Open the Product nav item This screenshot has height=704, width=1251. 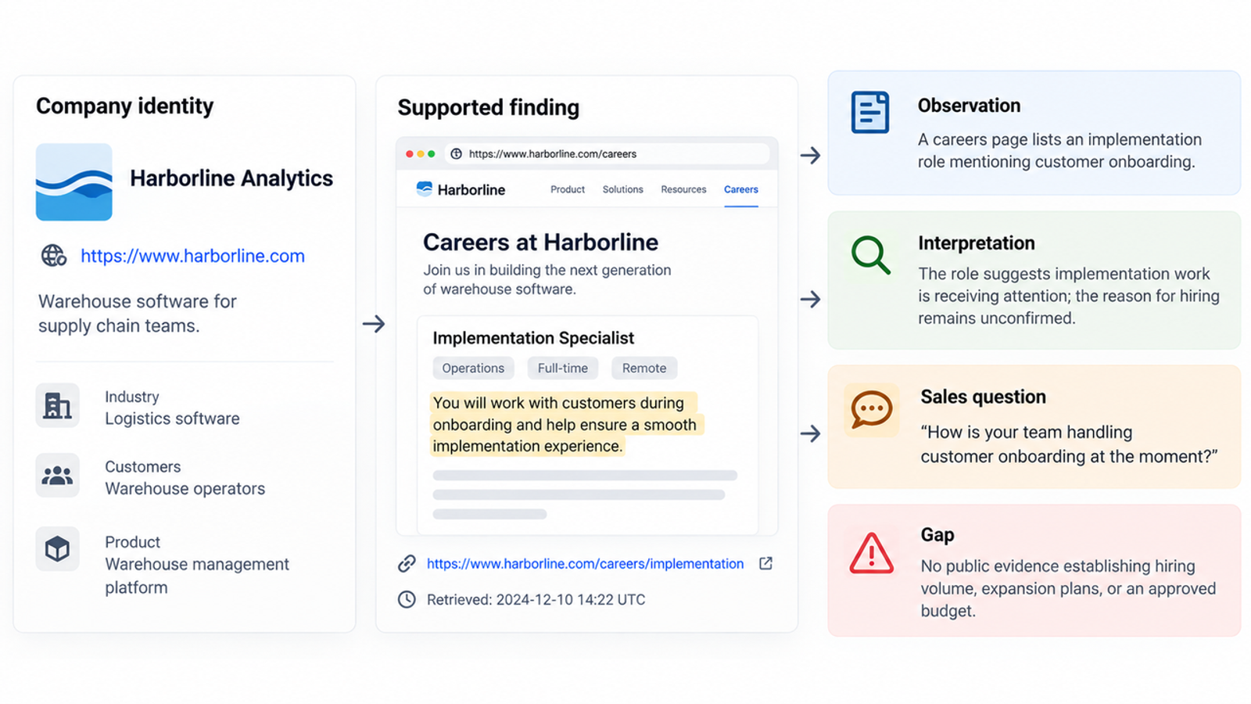click(568, 189)
